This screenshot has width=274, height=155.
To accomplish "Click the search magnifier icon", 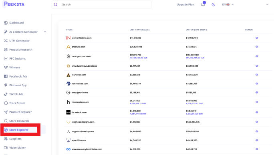I will [x=56, y=4].
